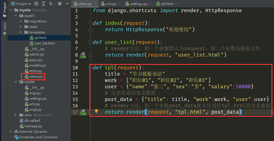
Task: Expand External Libraries node
Action: [x=11, y=132]
